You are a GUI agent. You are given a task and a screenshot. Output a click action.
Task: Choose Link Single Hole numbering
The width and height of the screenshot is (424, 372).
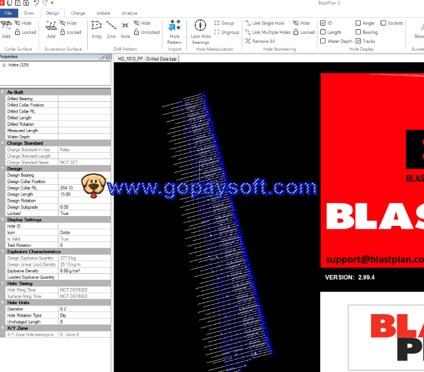[264, 23]
